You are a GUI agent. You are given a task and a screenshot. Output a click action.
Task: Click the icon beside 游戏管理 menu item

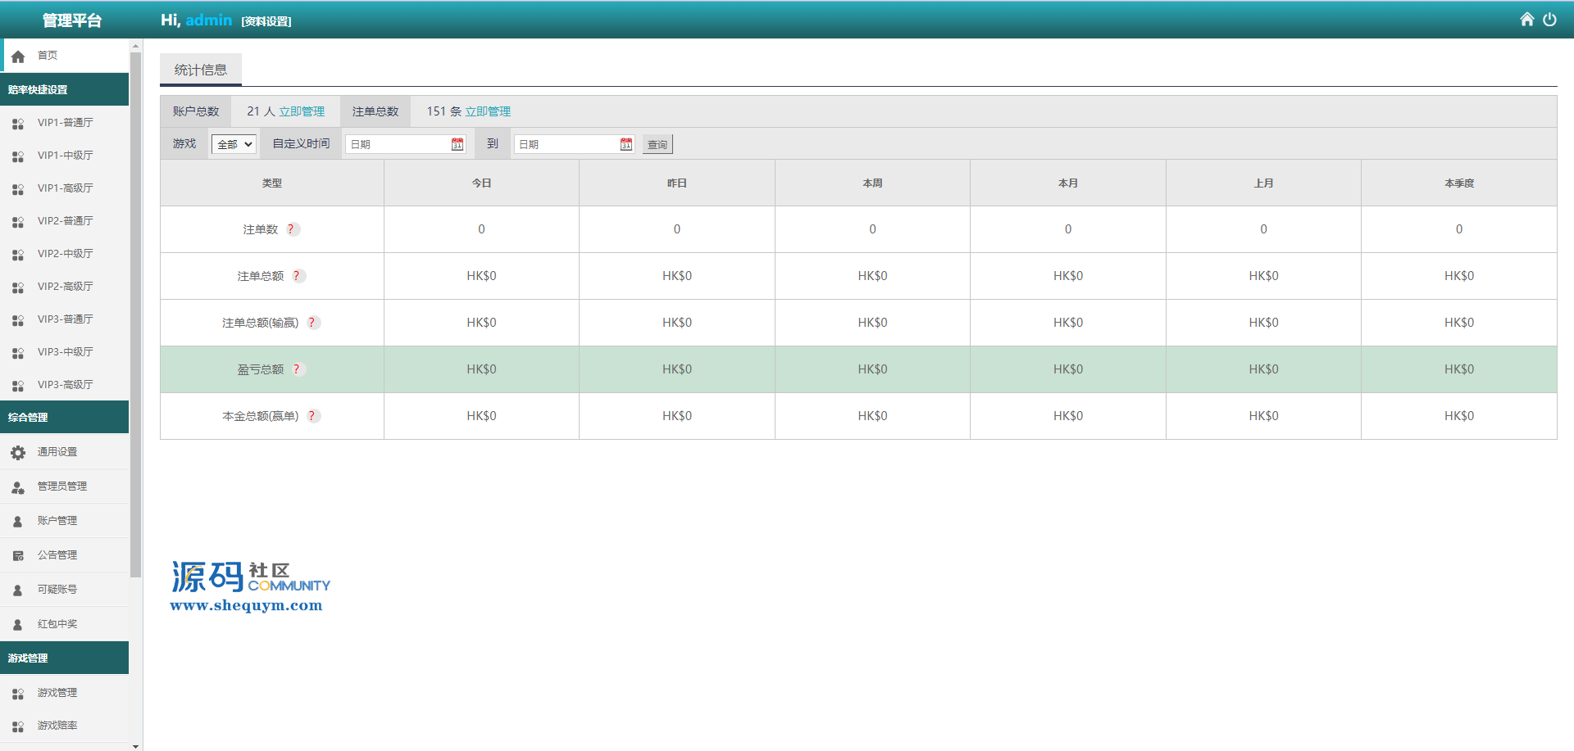click(x=18, y=694)
